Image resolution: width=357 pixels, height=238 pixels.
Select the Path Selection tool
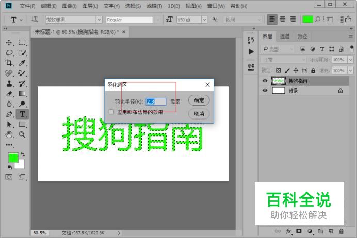9,124
